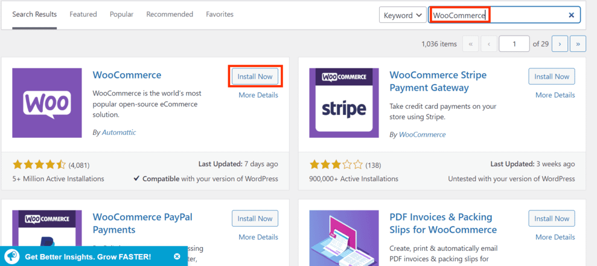The height and width of the screenshot is (266, 597).
Task: Close the Get Better Insights banner
Action: tap(177, 256)
